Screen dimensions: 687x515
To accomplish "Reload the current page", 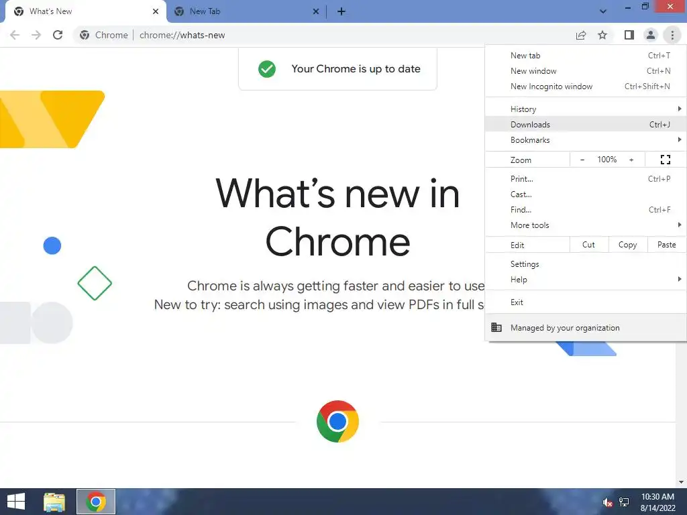I will 58,35.
